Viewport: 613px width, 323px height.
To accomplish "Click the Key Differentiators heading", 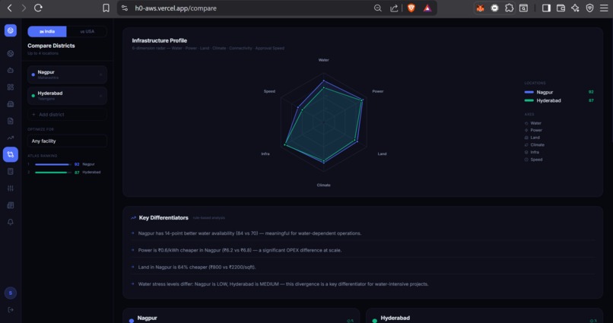I will click(x=164, y=217).
